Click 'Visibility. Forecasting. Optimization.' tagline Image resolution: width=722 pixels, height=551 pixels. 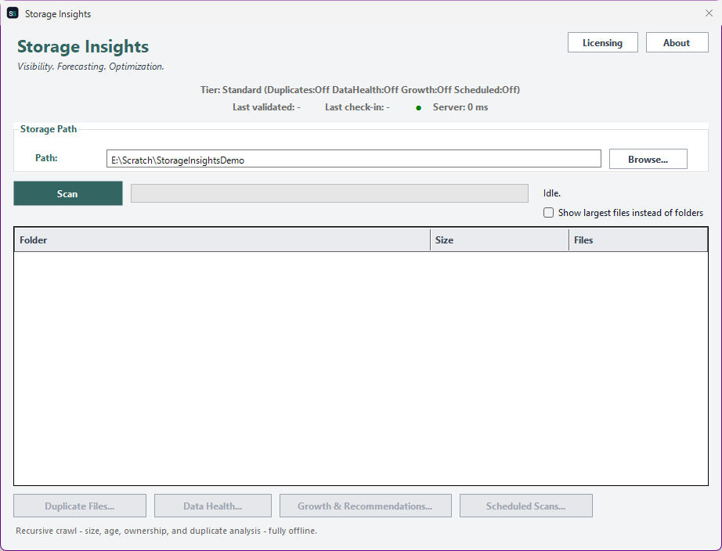tap(91, 67)
